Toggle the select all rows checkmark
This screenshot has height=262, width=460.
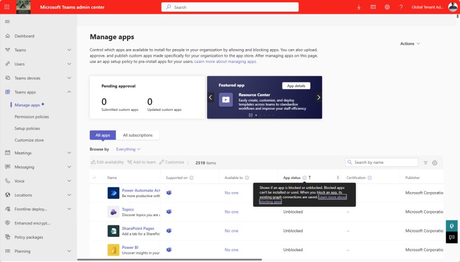(94, 177)
